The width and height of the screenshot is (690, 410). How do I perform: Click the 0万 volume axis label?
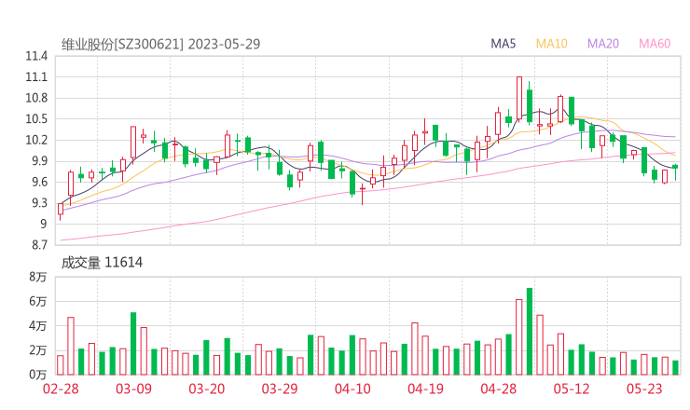pos(38,375)
